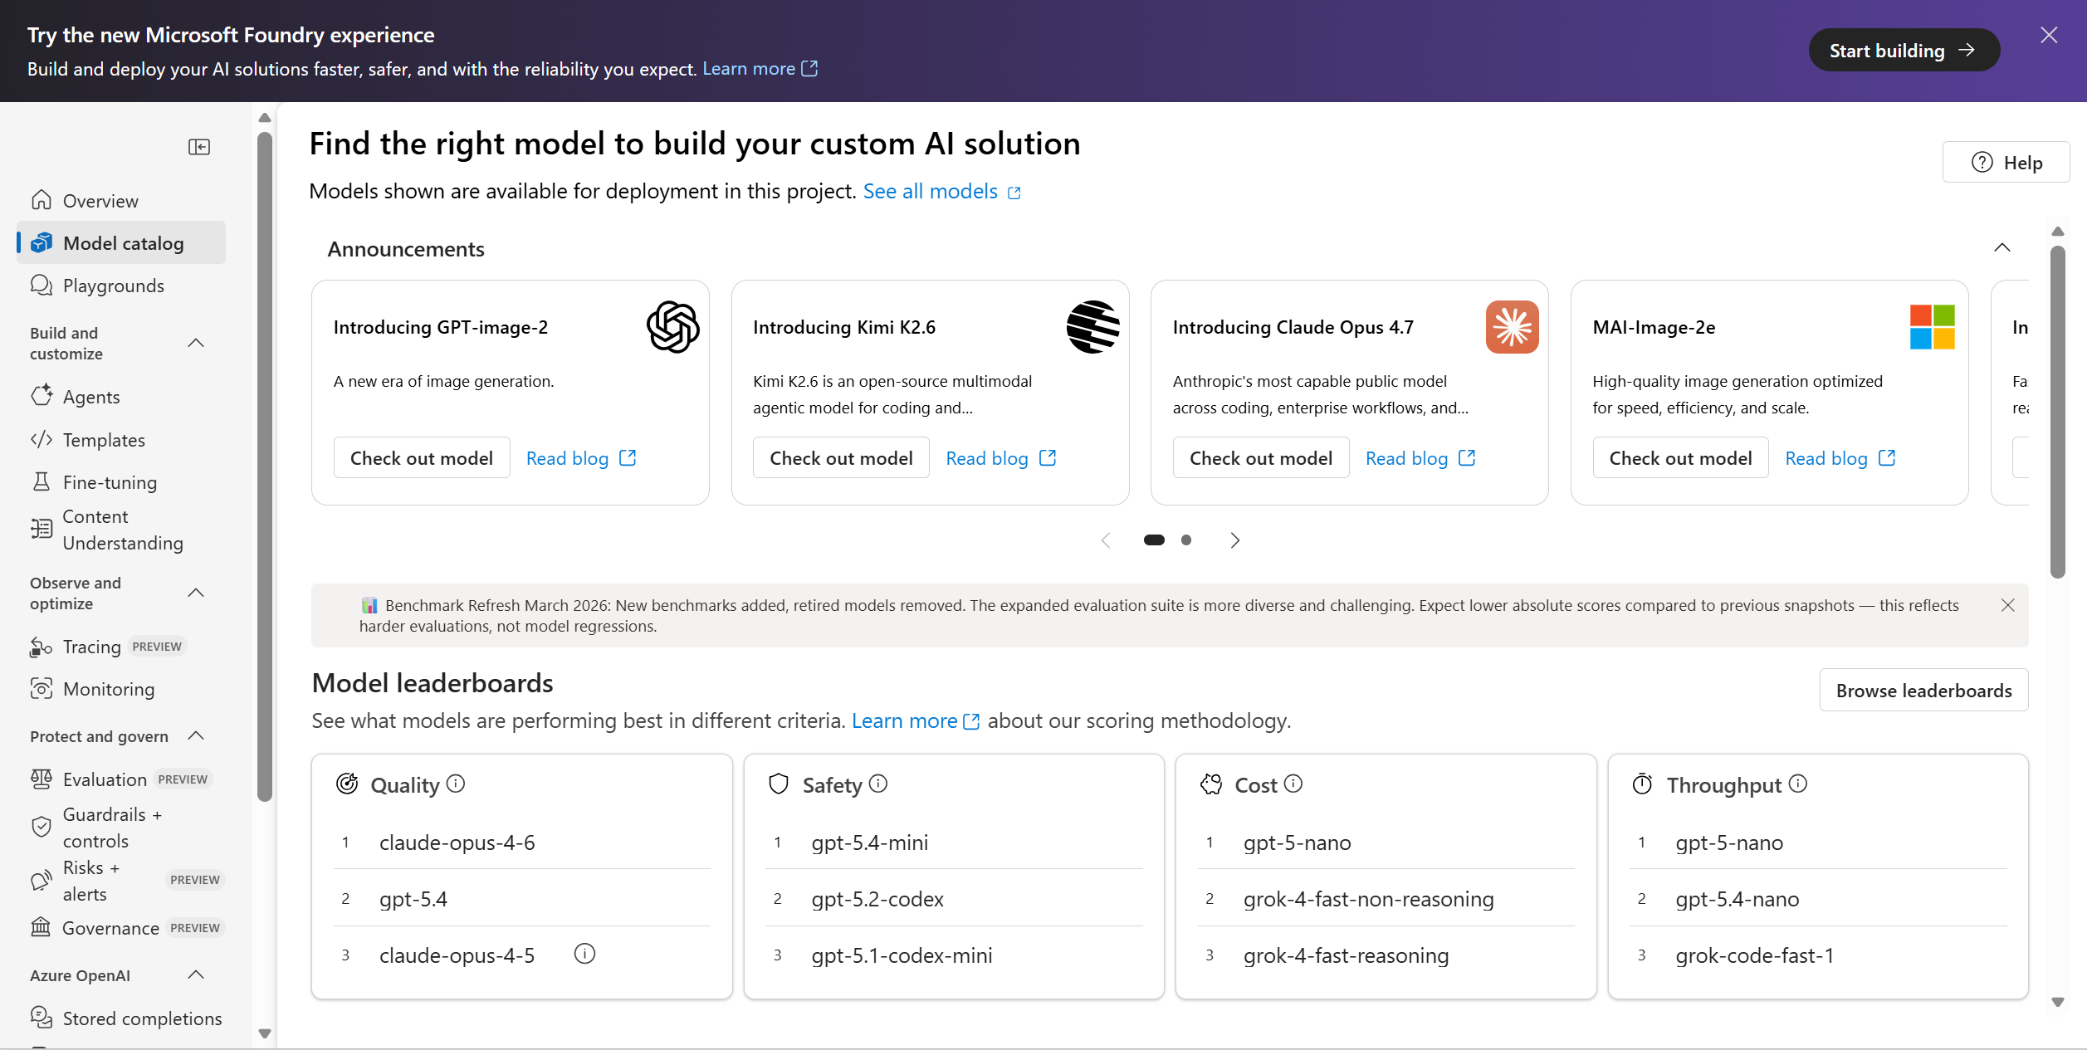
Task: Open gpt-5.1-codex-mini in Safety leaderboard
Action: pos(902,955)
